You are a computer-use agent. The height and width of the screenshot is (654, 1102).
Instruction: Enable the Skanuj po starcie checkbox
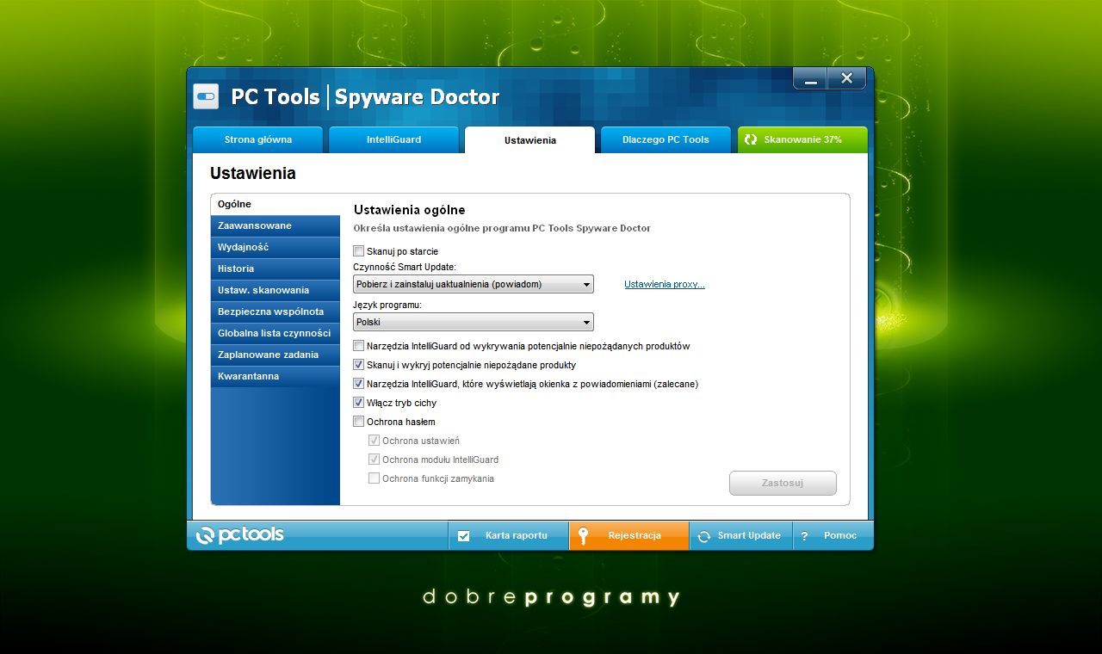(x=359, y=251)
